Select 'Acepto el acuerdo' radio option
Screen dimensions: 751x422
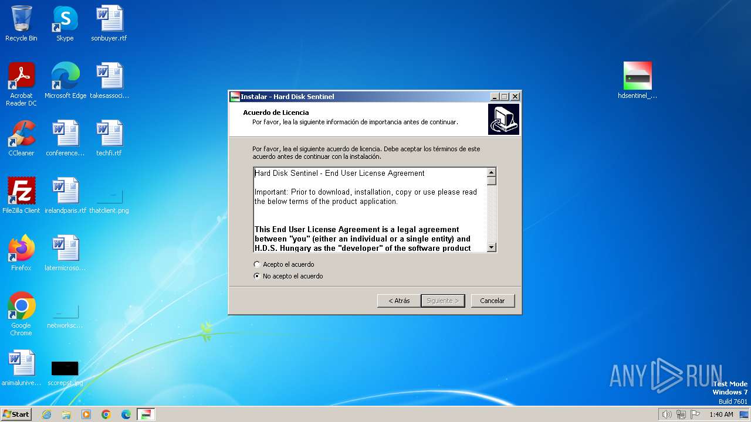tap(284, 264)
